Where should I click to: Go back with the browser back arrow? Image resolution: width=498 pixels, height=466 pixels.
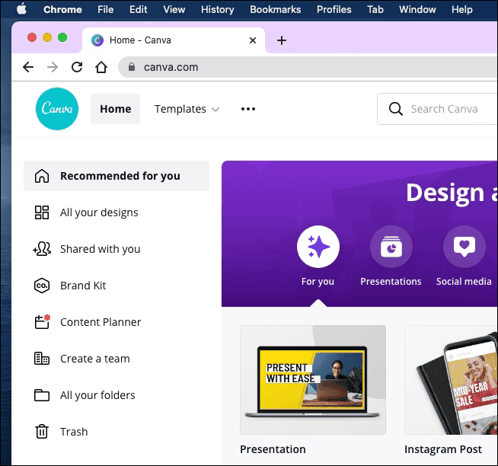[28, 67]
